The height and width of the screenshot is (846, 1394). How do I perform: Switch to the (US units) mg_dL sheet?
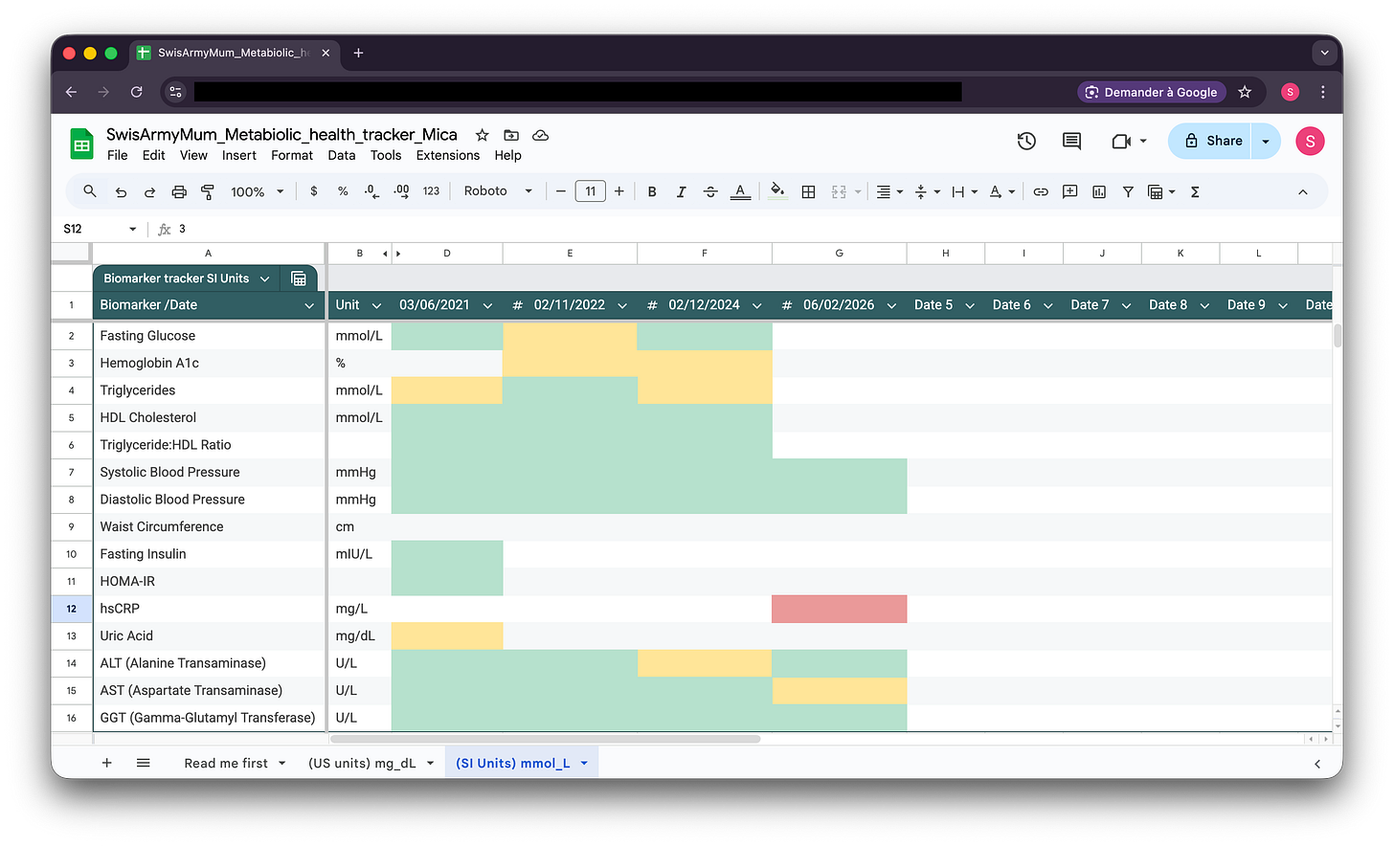click(362, 763)
